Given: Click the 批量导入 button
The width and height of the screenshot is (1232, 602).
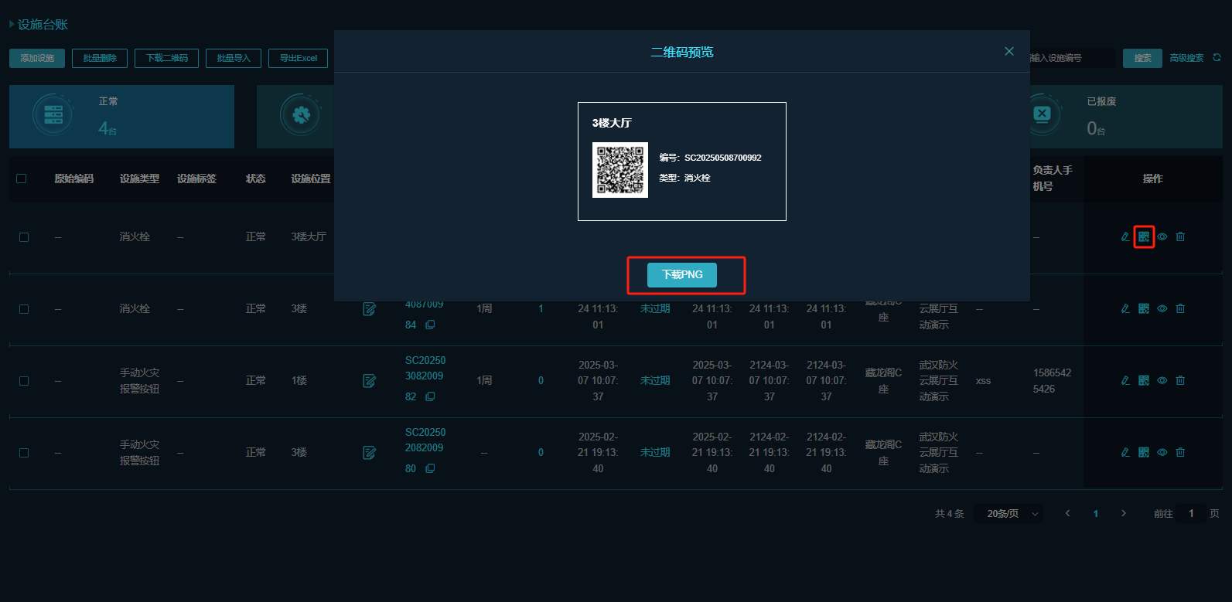Looking at the screenshot, I should [234, 58].
